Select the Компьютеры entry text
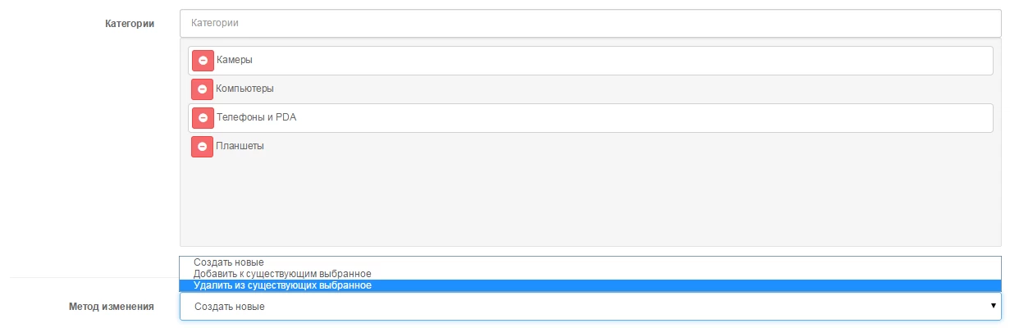1010x328 pixels. click(x=245, y=89)
